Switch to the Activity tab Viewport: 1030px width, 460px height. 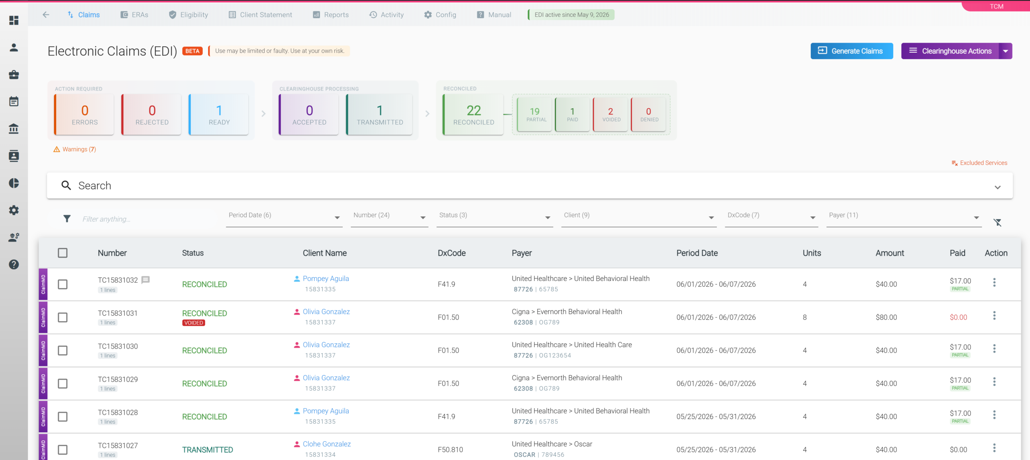click(386, 14)
